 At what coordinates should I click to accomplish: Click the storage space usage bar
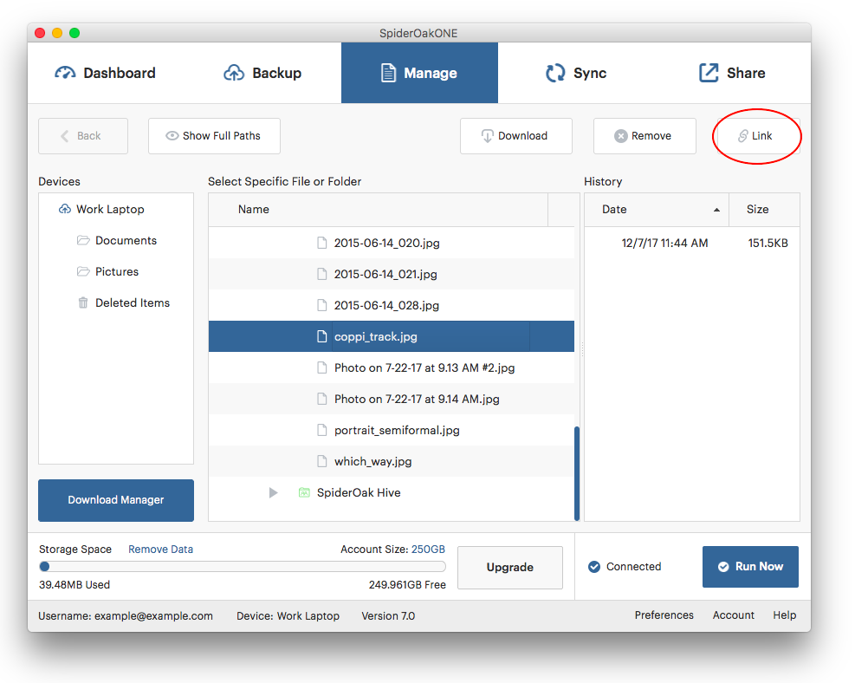click(243, 566)
